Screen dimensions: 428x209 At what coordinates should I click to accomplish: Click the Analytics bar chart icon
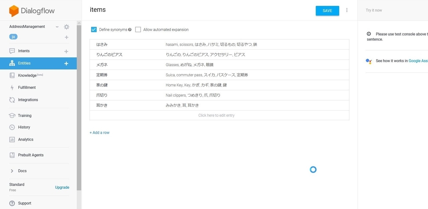point(12,139)
